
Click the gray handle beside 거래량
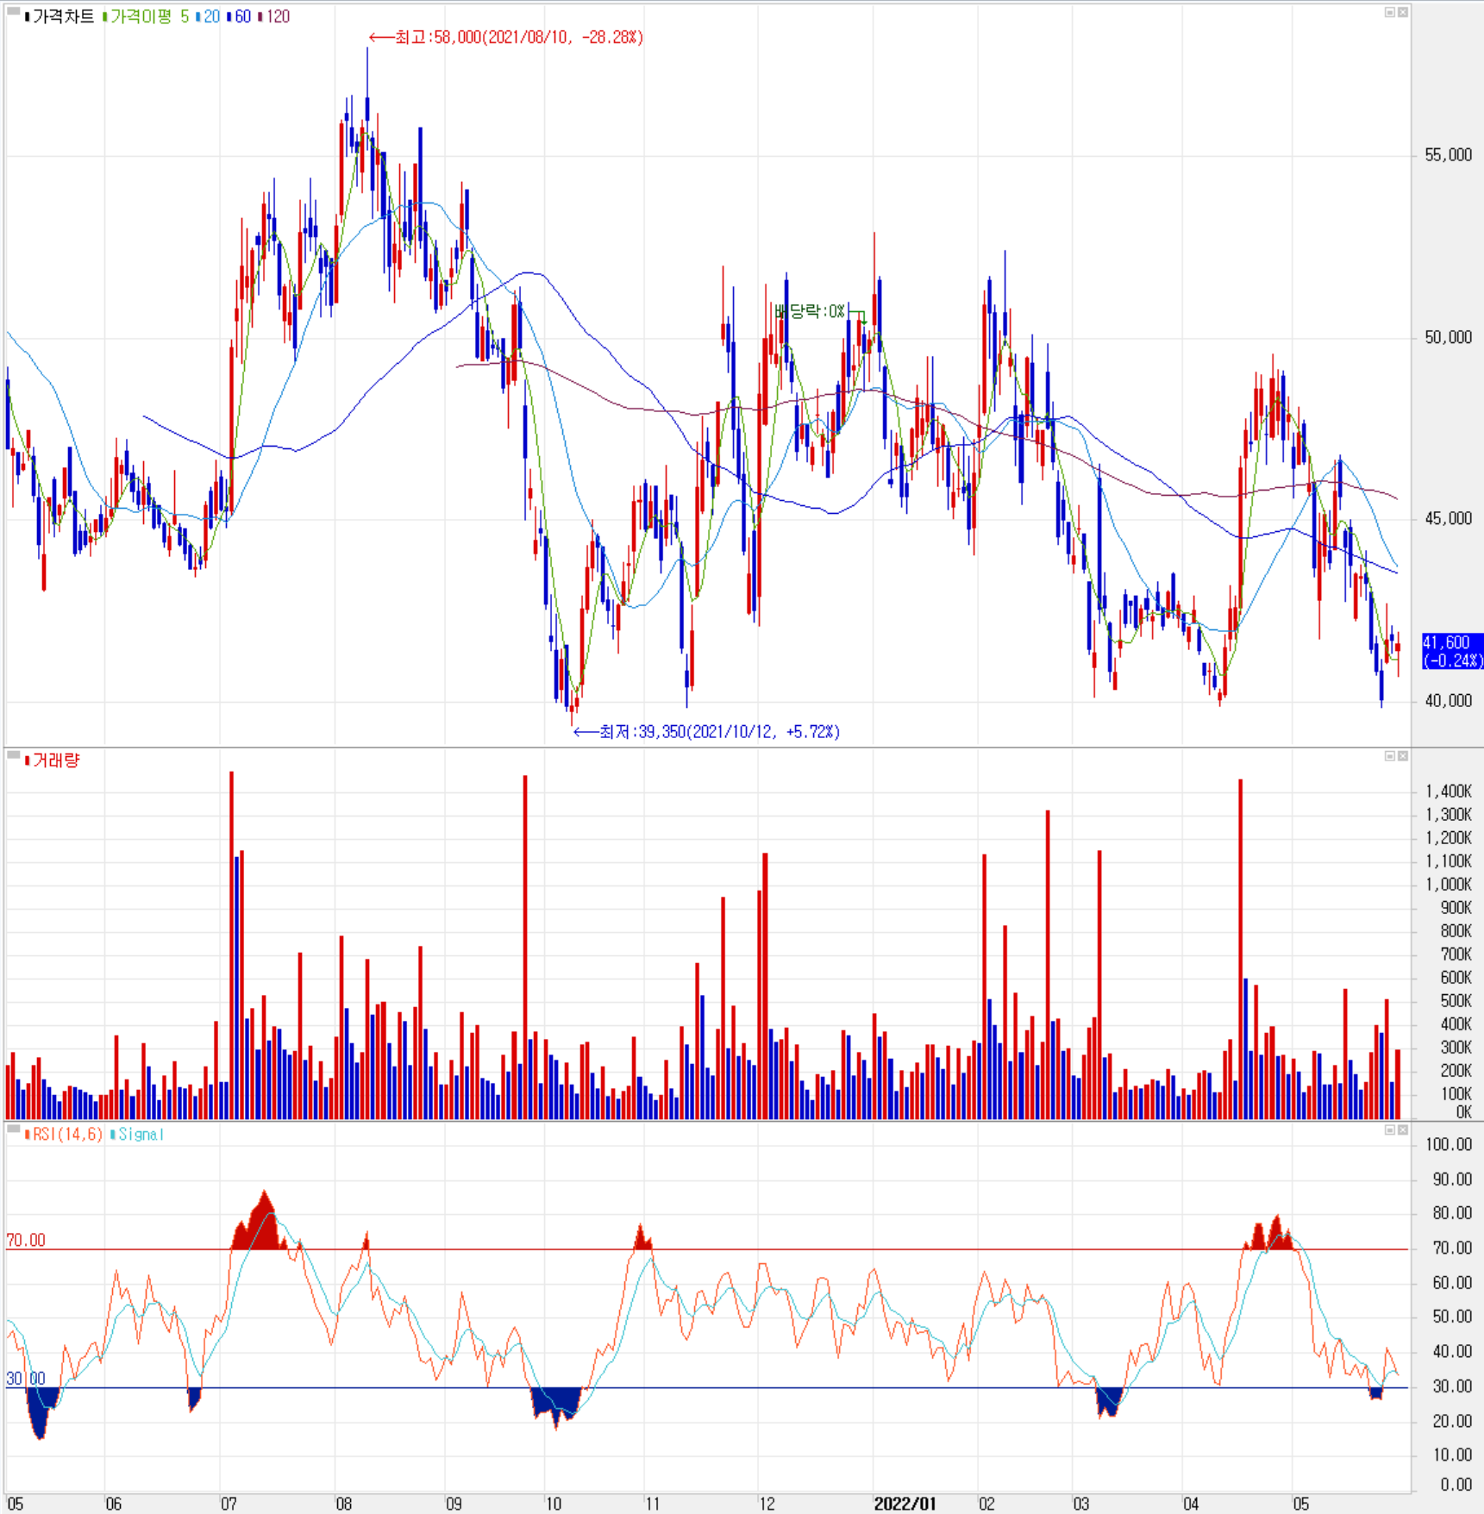pos(13,755)
